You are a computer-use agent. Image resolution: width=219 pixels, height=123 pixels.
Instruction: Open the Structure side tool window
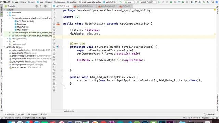pos(1,73)
